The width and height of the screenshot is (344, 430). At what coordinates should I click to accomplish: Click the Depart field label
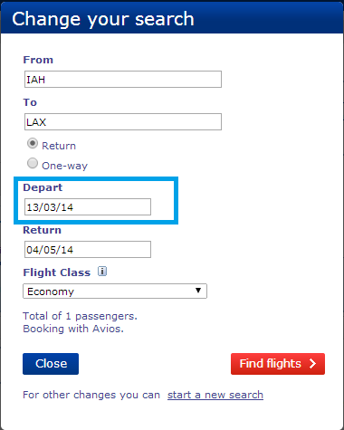point(43,187)
